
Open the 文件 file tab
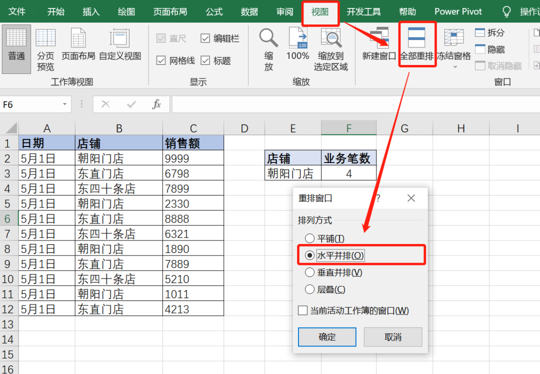[16, 11]
